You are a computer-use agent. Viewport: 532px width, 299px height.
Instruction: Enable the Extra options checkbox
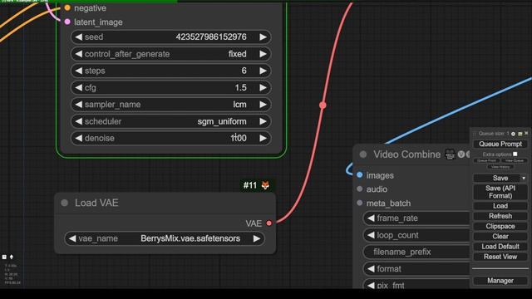515,154
